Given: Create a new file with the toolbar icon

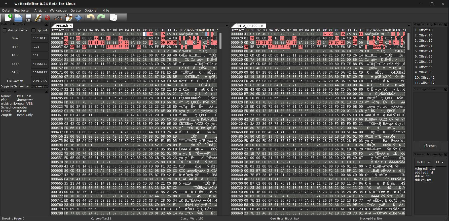Looking at the screenshot, I should coord(9,18).
